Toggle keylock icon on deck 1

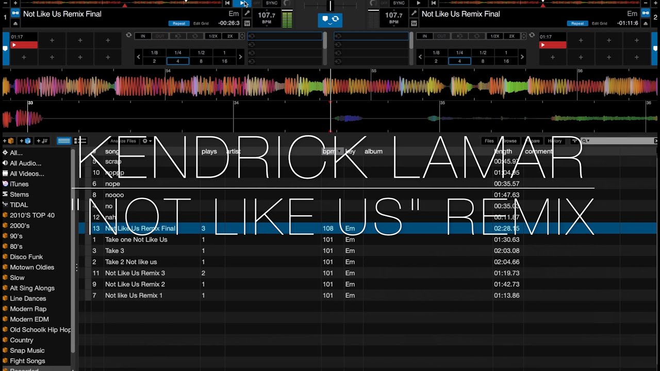click(x=15, y=13)
